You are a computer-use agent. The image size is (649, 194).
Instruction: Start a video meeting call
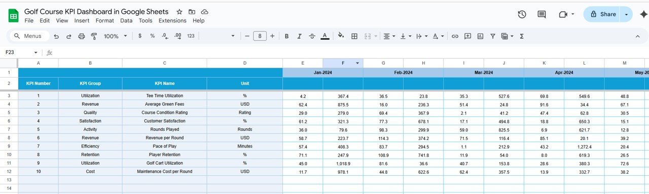pos(563,15)
